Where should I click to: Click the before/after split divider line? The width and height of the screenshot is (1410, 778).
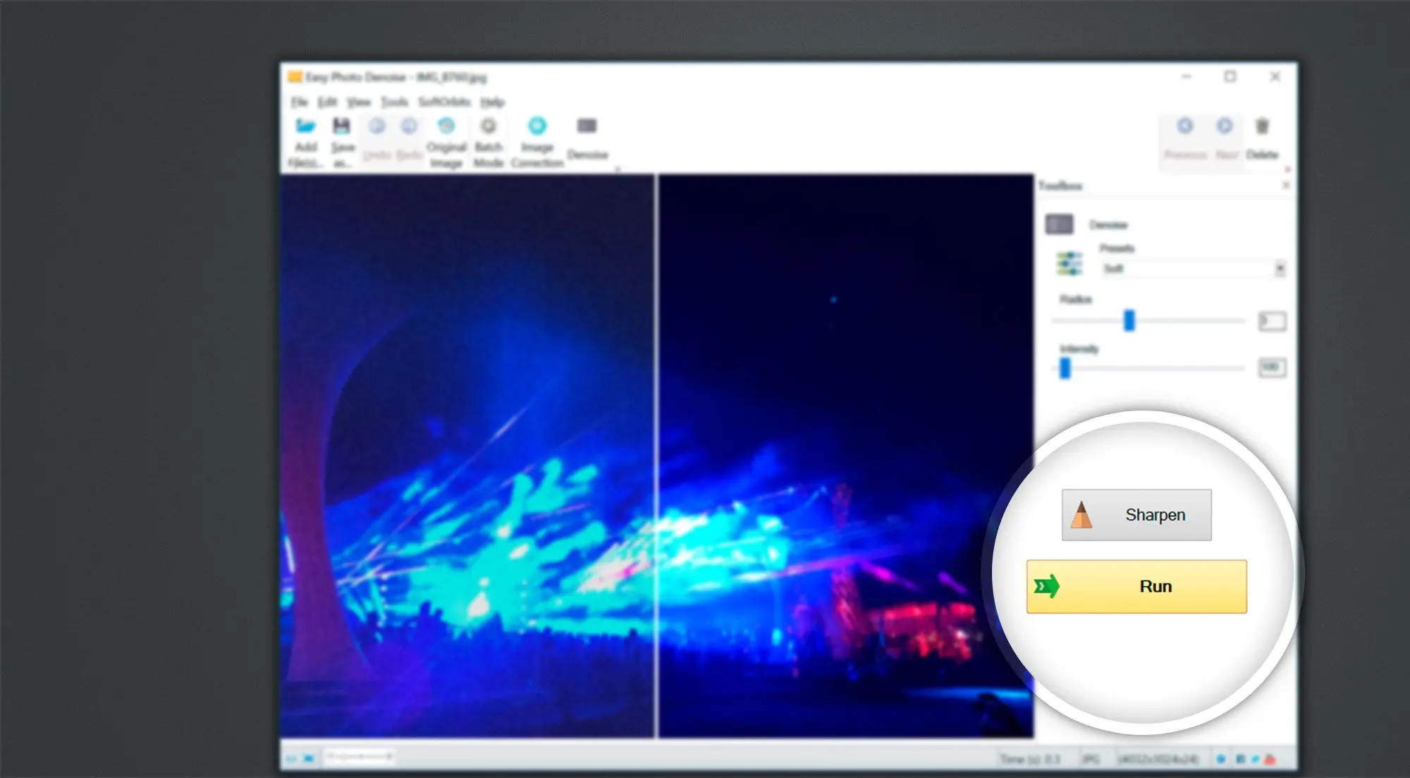click(656, 456)
